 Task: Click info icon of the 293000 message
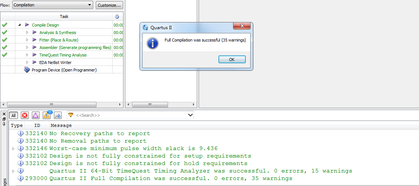pyautogui.click(x=21, y=178)
